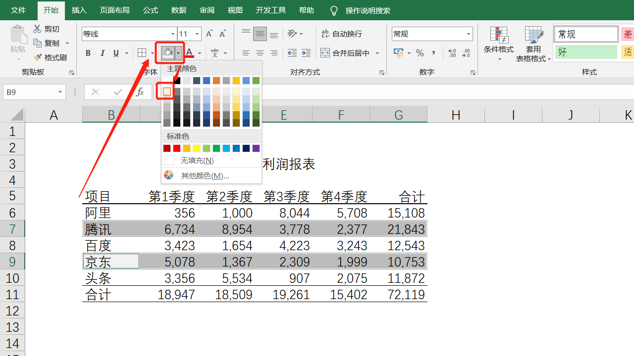Pick the yellow standard color swatch

[197, 148]
